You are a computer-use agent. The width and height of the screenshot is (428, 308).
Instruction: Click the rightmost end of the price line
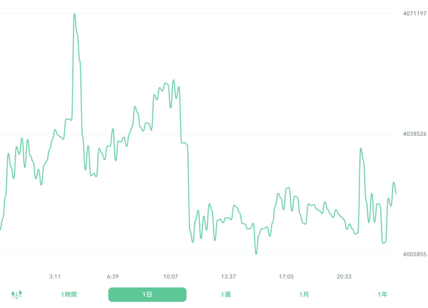pyautogui.click(x=396, y=193)
